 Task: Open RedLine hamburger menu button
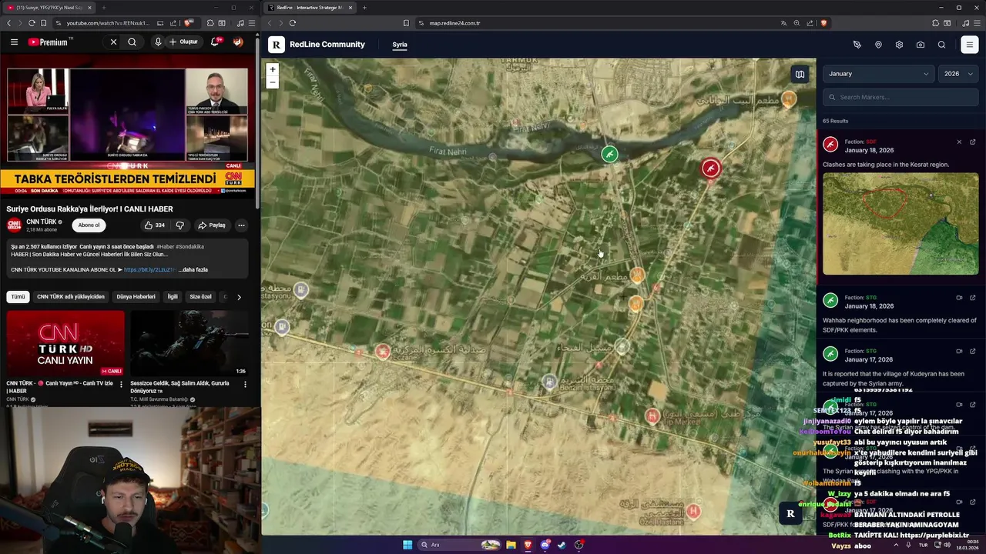point(970,45)
